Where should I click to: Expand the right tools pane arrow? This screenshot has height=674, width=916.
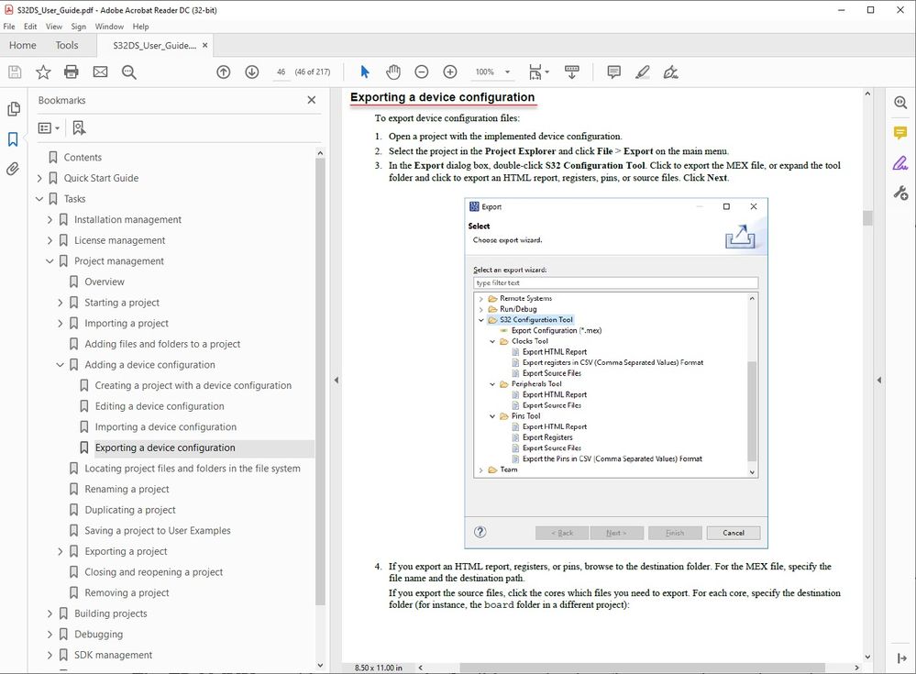coord(879,380)
